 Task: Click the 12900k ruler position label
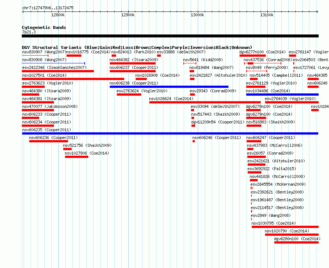pos(128,15)
